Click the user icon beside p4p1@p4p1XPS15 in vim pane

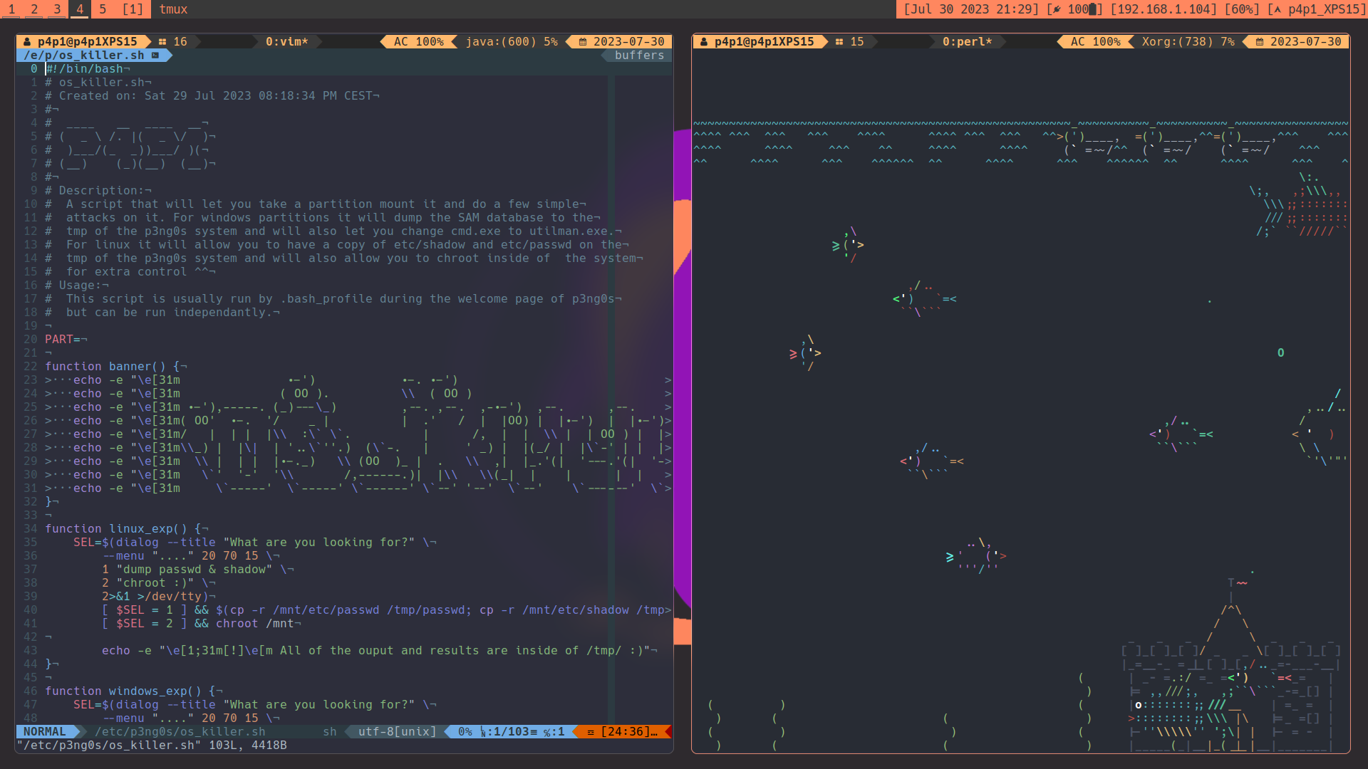tap(27, 42)
